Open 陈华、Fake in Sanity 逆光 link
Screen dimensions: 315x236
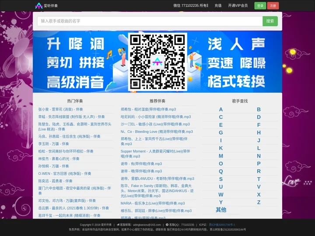pos(157,191)
